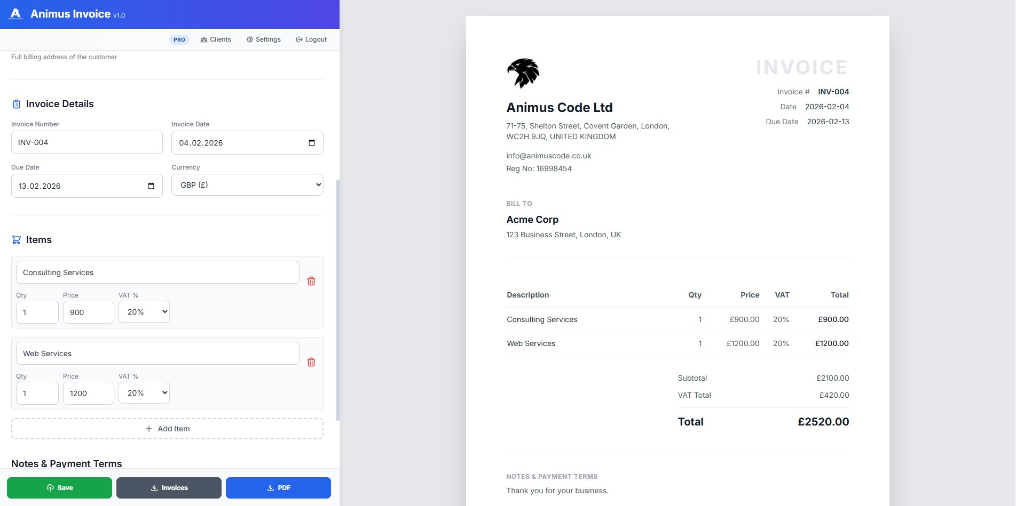Image resolution: width=1016 pixels, height=506 pixels.
Task: Delete the Web Services item via trash icon
Action: point(311,362)
